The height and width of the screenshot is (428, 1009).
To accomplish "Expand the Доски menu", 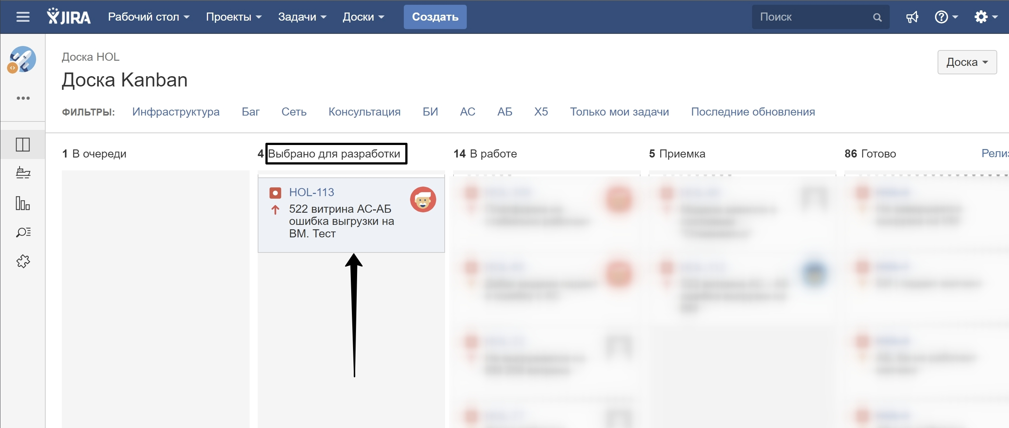I will coord(363,17).
